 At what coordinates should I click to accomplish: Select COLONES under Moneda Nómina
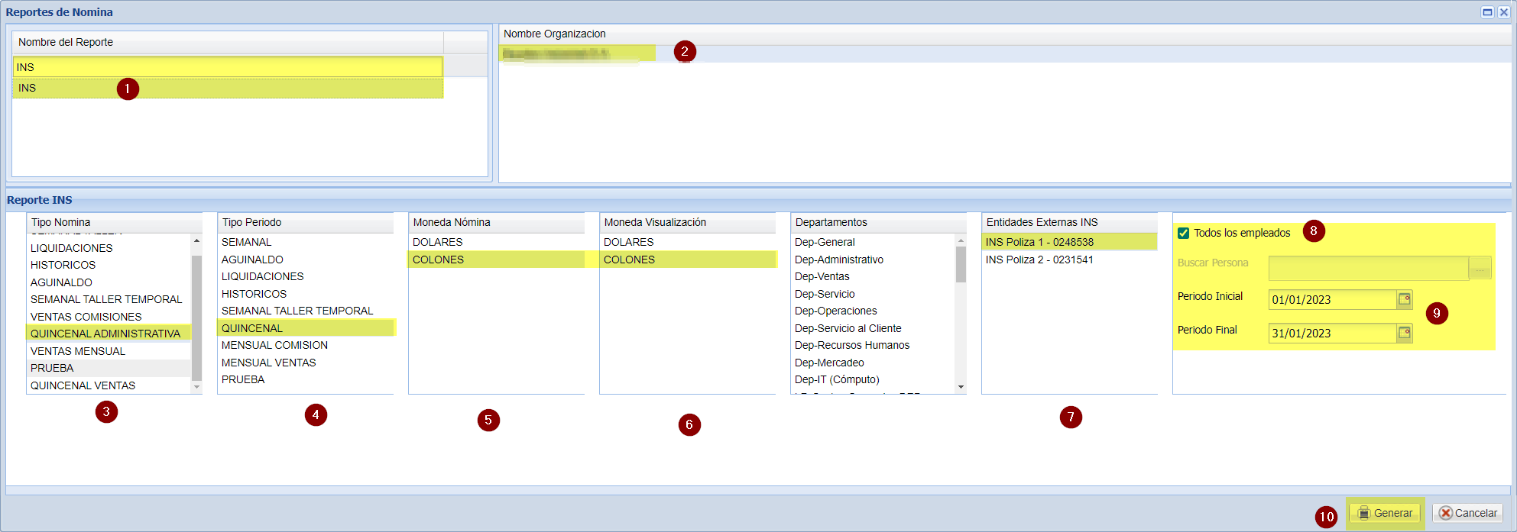[x=497, y=260]
